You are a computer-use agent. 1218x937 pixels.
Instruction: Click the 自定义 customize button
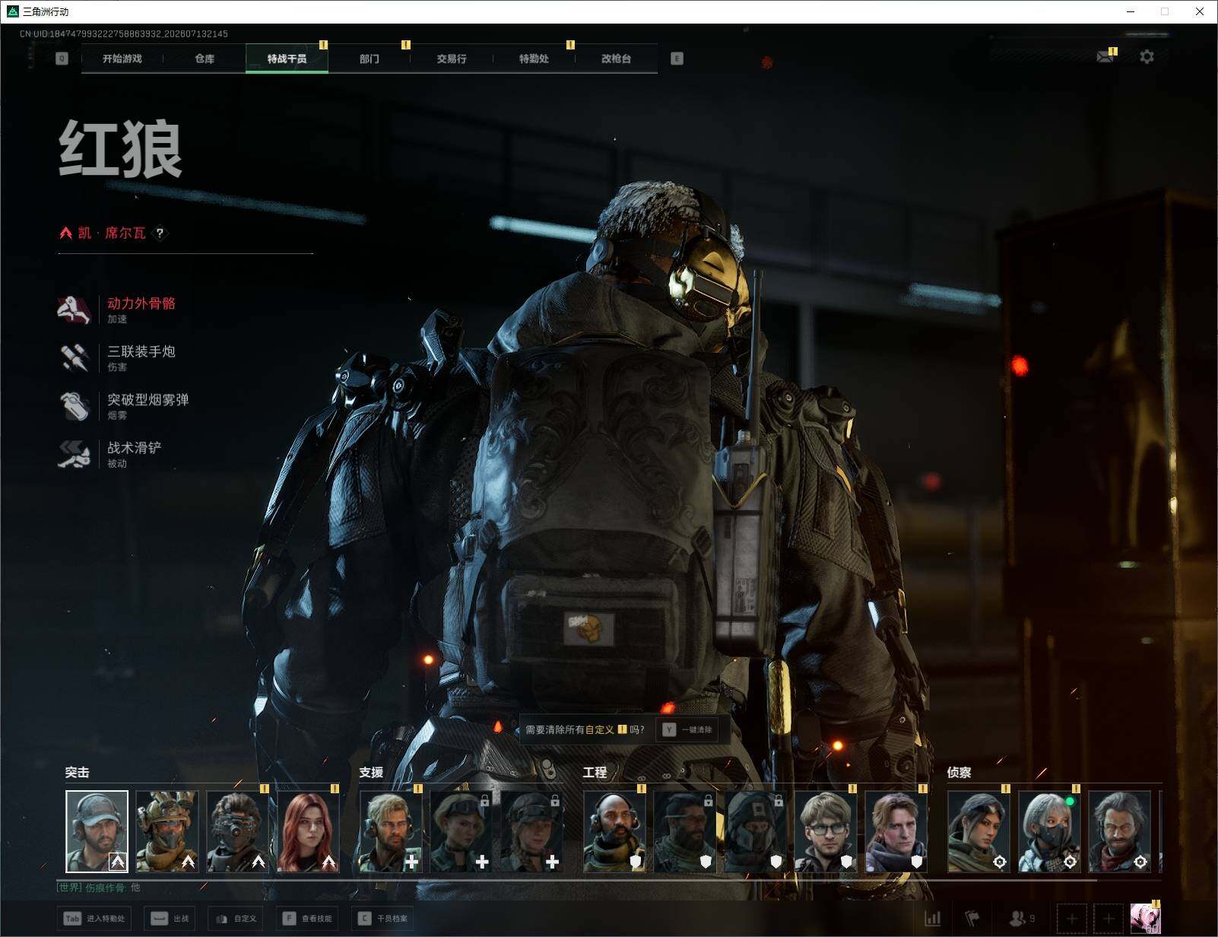pyautogui.click(x=236, y=919)
